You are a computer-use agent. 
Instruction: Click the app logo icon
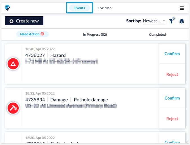7,8
